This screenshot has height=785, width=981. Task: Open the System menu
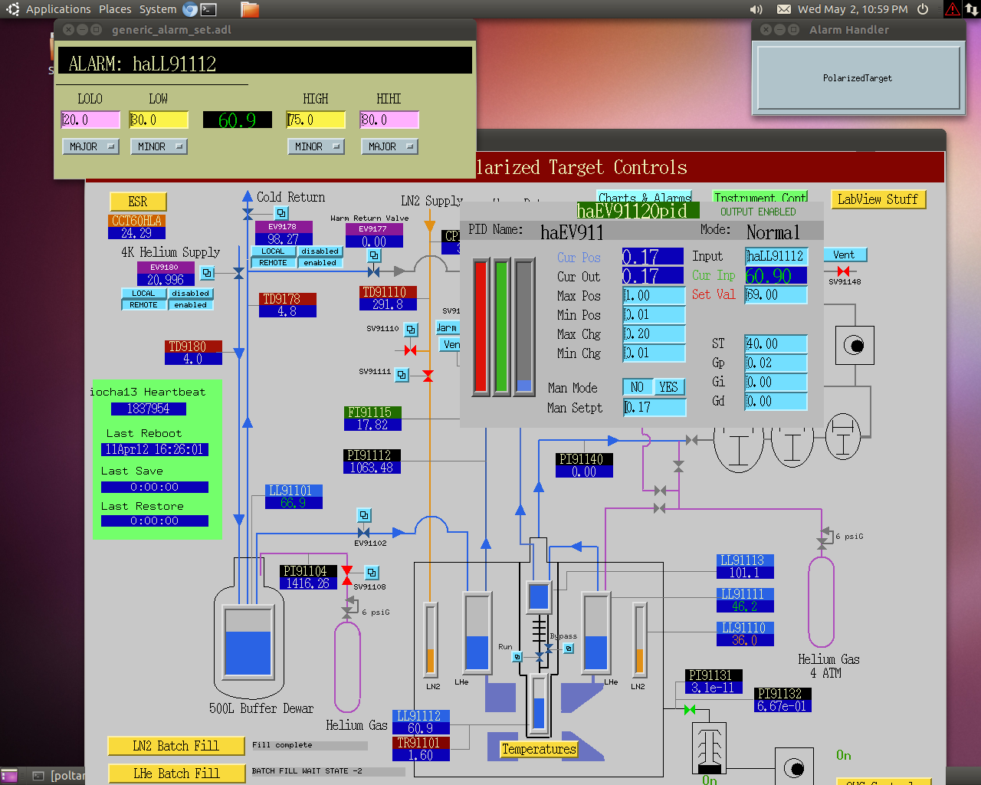point(158,9)
